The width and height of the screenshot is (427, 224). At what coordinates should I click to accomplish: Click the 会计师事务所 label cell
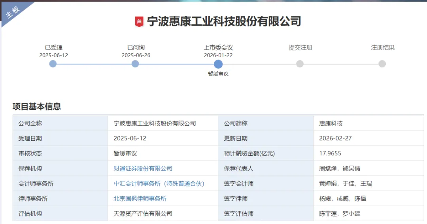point(60,183)
